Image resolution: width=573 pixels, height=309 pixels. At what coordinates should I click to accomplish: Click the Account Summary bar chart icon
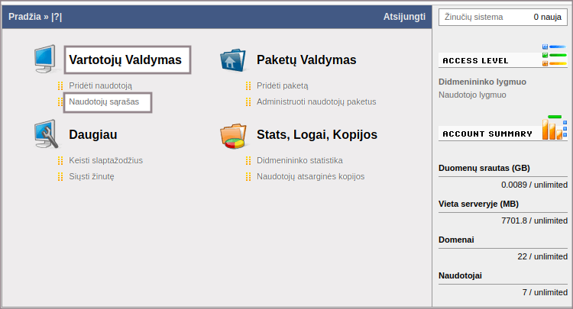(x=554, y=128)
